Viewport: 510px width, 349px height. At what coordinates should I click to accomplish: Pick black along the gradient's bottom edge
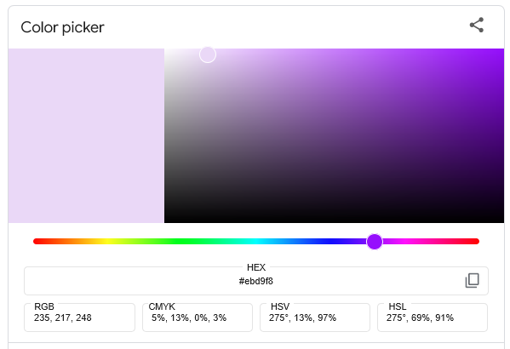click(334, 220)
